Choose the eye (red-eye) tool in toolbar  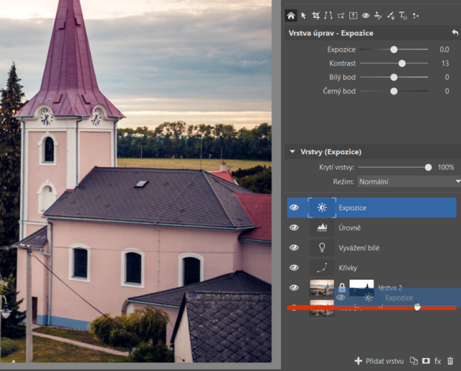[x=366, y=15]
